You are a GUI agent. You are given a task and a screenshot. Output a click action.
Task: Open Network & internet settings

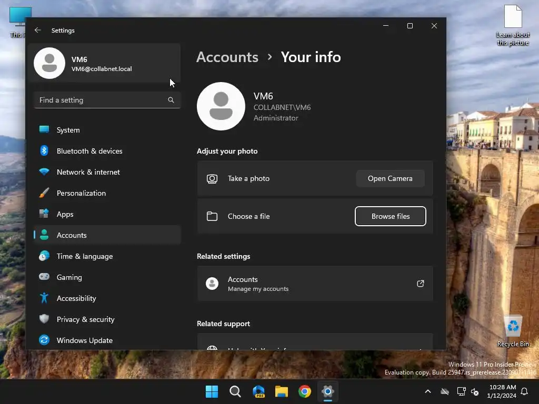107,172
